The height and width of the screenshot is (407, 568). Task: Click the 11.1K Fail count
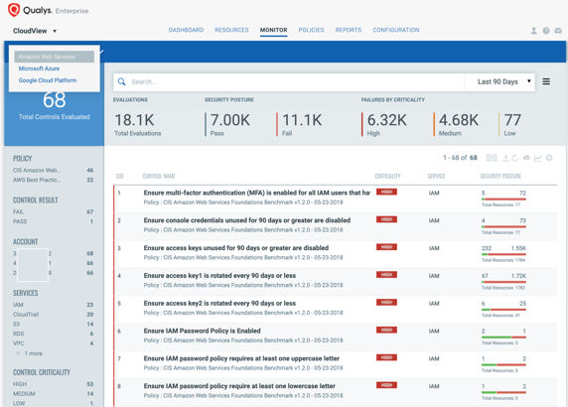302,120
